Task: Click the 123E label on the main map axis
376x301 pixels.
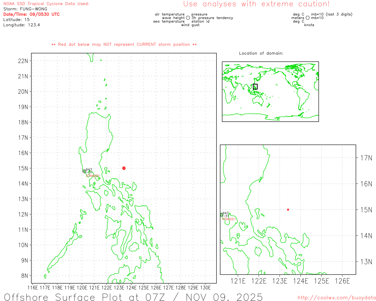Action: pos(119,287)
